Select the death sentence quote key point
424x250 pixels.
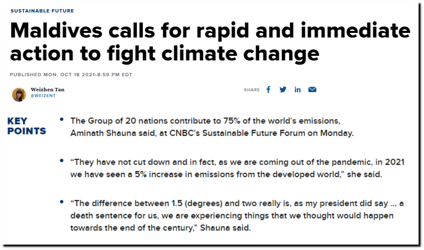237,215
